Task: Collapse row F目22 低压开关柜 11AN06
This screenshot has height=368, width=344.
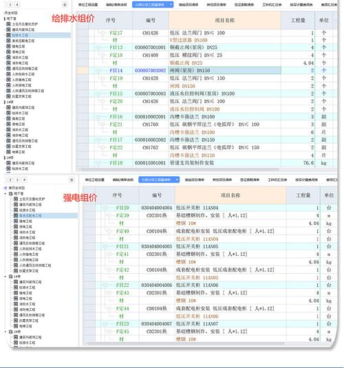Action: pyautogui.click(x=105, y=285)
